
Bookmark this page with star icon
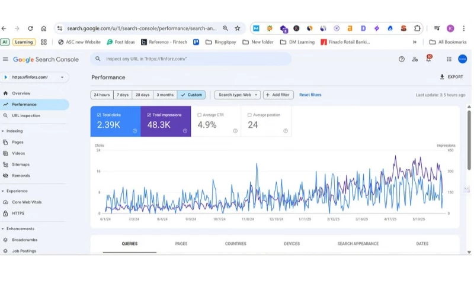238,28
